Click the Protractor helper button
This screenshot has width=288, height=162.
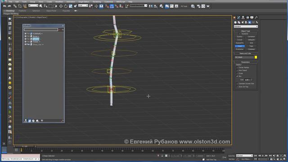(x=240, y=49)
